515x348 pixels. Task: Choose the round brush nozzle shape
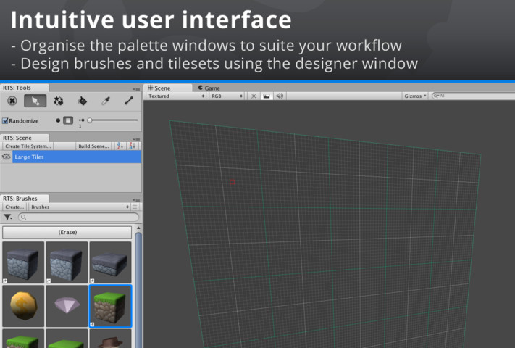pyautogui.click(x=58, y=120)
